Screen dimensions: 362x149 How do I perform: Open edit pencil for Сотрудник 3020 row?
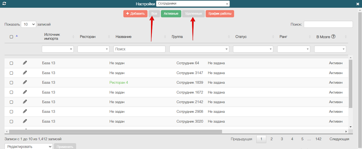(25, 121)
